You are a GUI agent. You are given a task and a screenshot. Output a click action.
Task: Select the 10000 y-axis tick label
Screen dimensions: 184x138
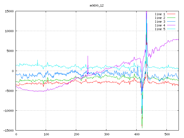pos(9,31)
